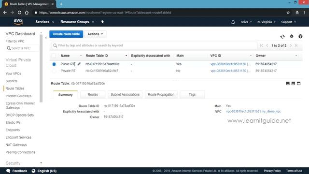Go to the first page of results
Screen dimensions: 309x174
point(262,45)
